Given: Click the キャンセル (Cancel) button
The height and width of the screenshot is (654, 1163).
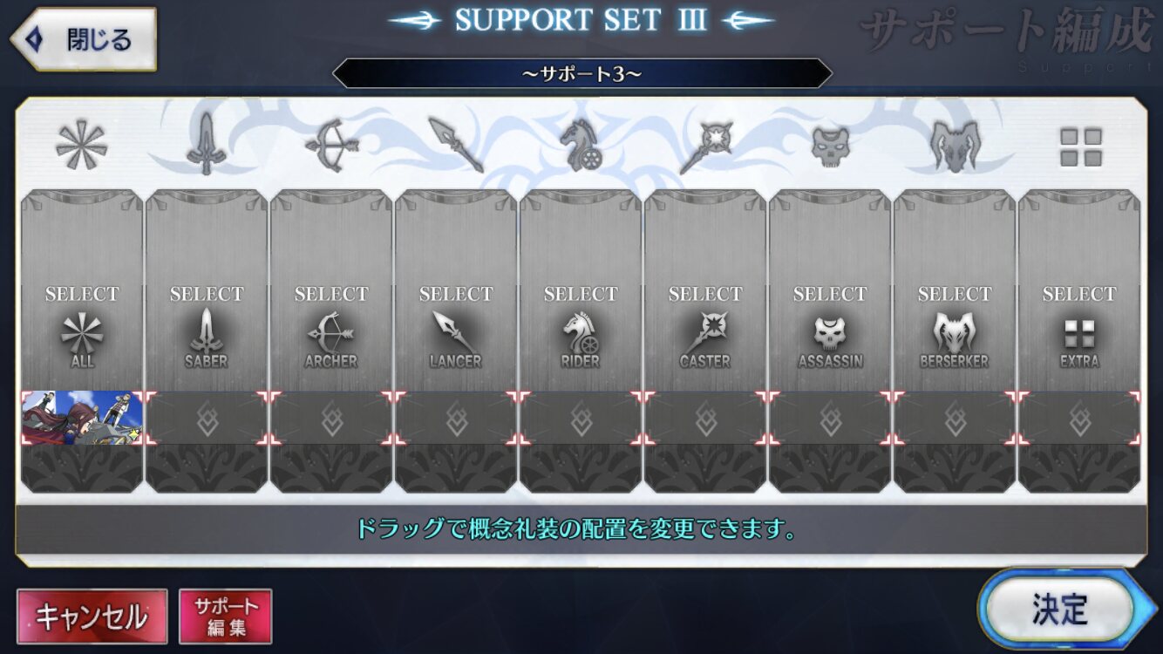Looking at the screenshot, I should coord(92,617).
